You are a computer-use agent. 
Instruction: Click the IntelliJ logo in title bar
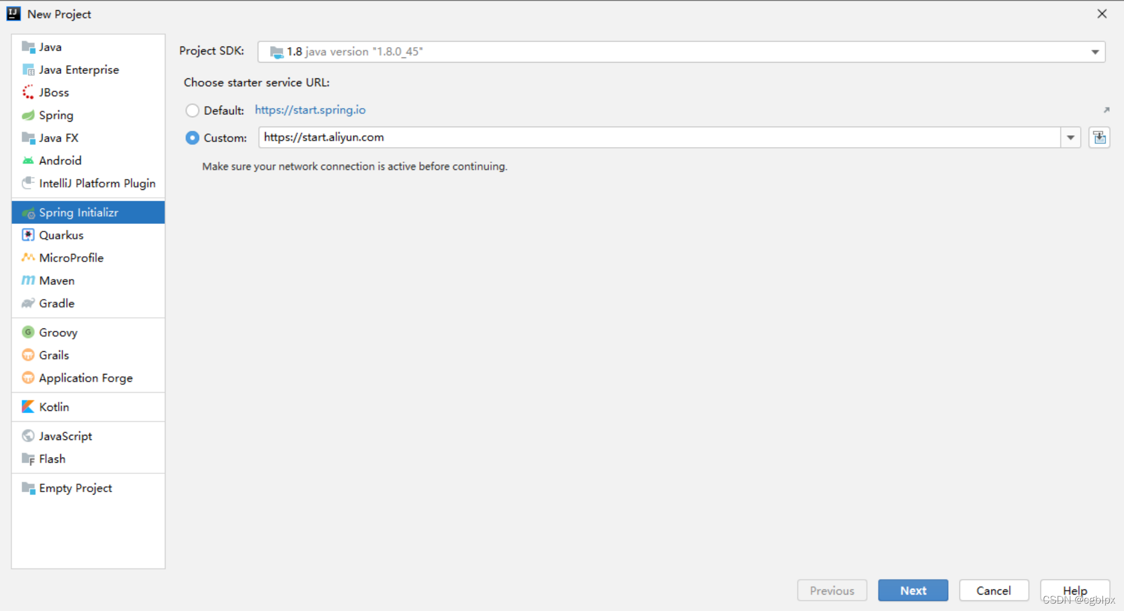(x=14, y=14)
